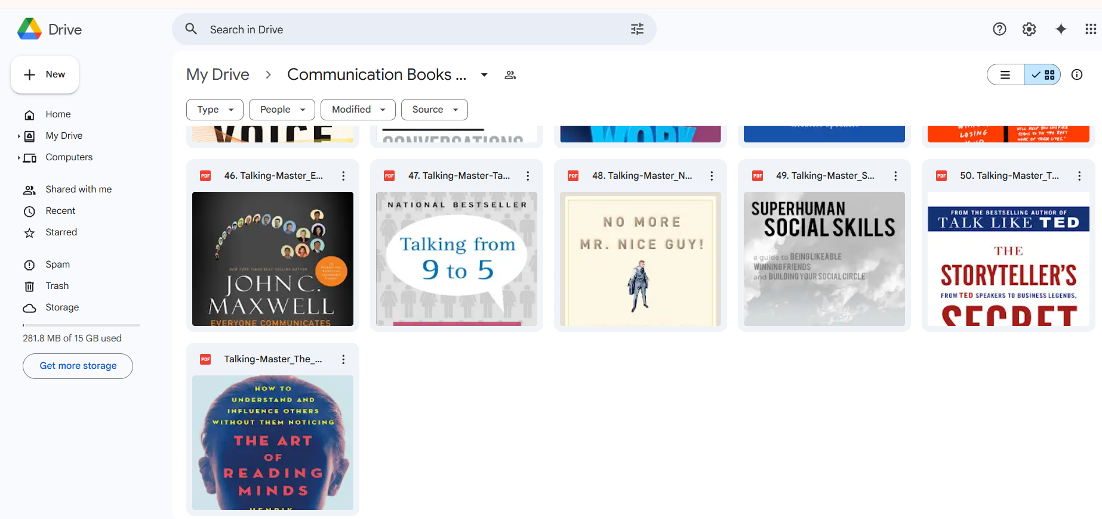Expand the My Drive tree arrow
Image resolution: width=1102 pixels, height=519 pixels.
click(19, 136)
